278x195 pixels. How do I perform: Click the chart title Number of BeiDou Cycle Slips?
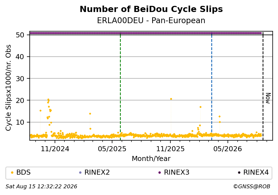[x=151, y=9]
